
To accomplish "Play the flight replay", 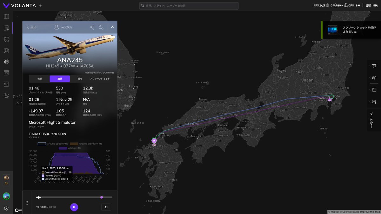I will click(x=74, y=207).
